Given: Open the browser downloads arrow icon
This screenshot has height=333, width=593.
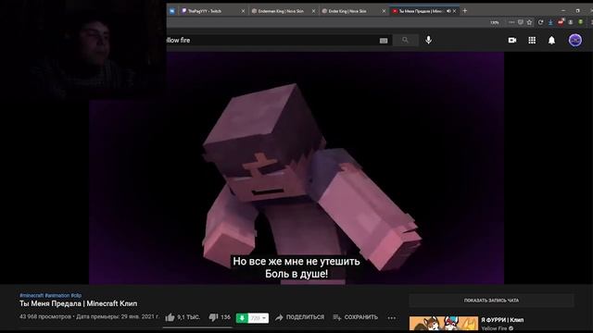Looking at the screenshot, I should (550, 22).
